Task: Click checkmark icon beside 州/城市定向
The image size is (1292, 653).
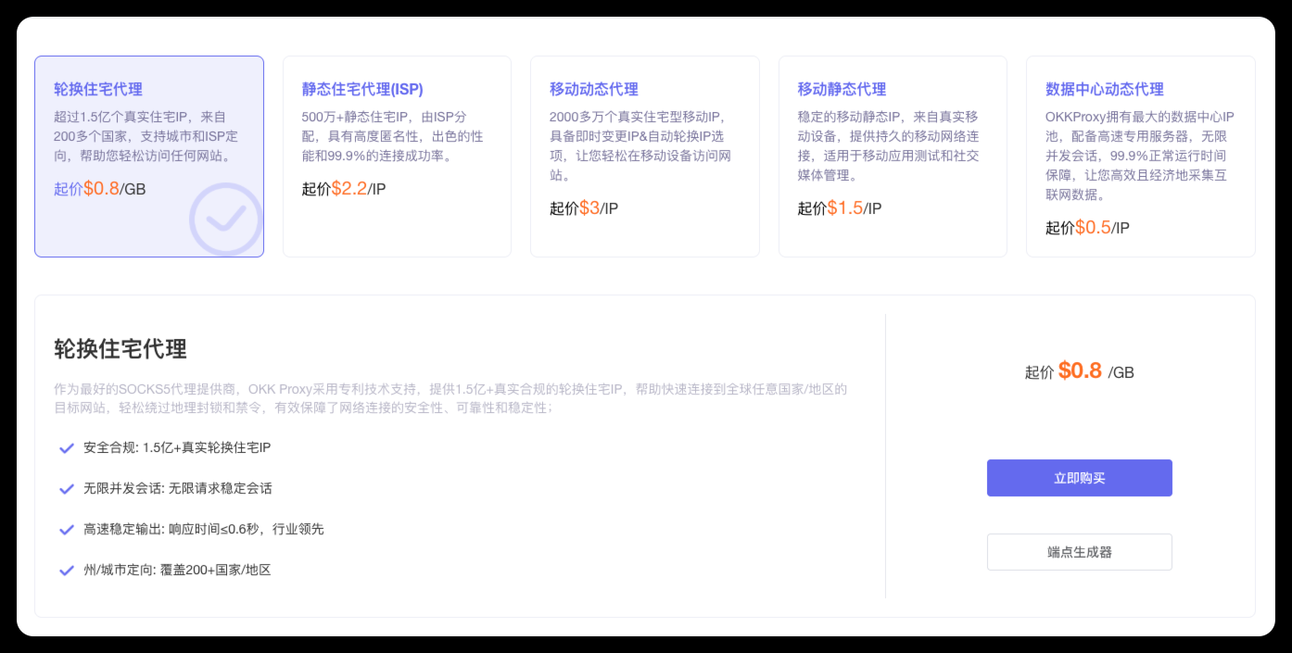Action: [x=67, y=571]
